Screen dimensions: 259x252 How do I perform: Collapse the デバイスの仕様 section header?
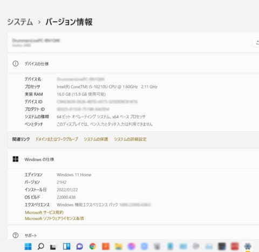pos(133,64)
